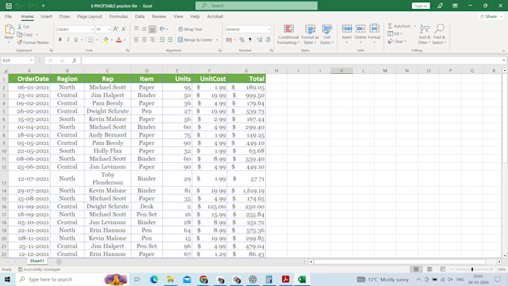Click the title bar Search box
Screen dimensions: 508x286
click(x=256, y=6)
